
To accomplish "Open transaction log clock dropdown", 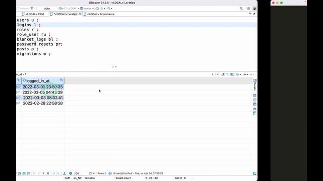I will pos(61,9).
